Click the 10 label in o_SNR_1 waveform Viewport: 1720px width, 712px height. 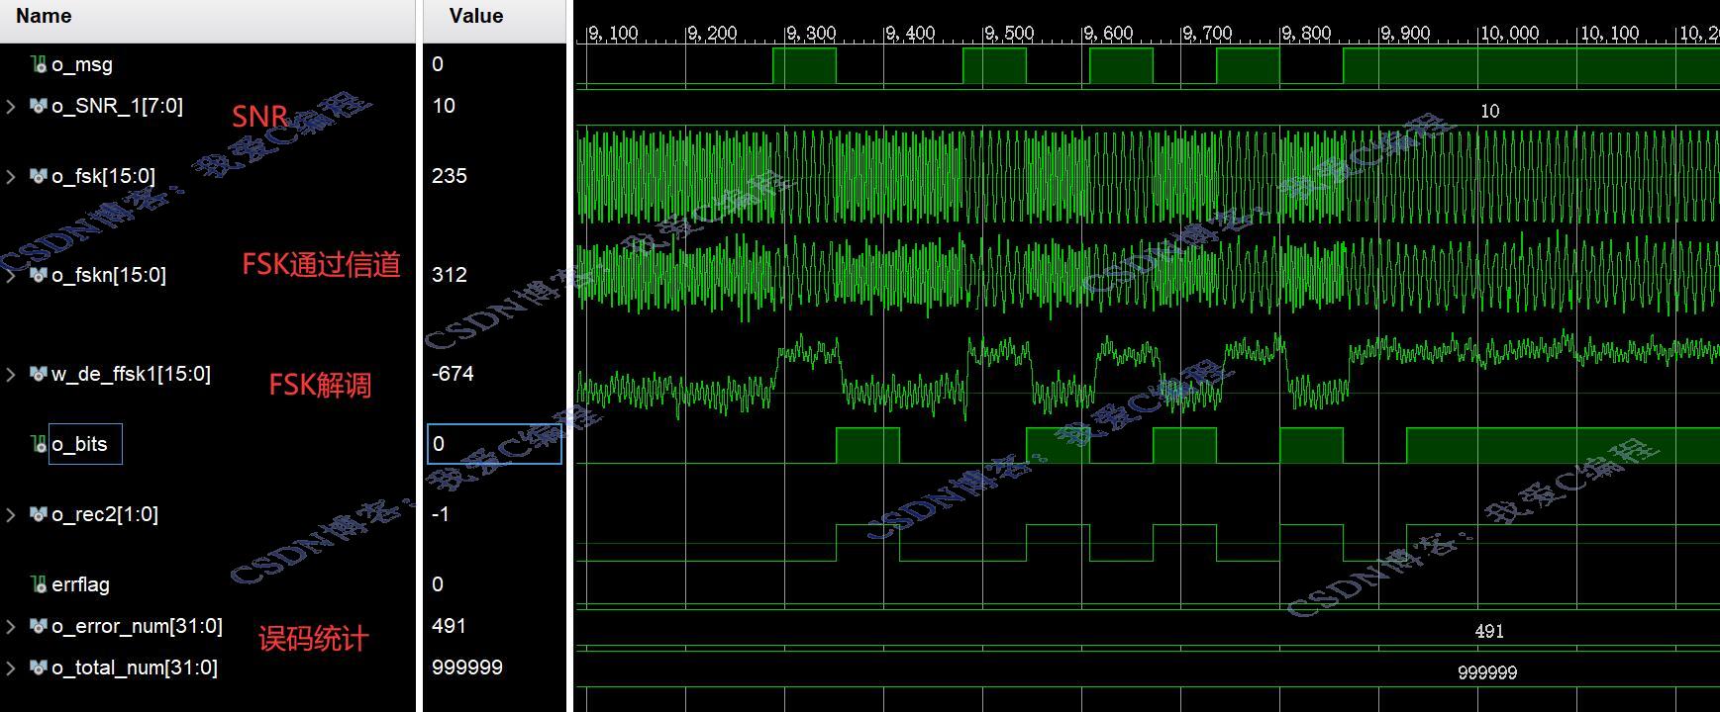(x=1489, y=111)
